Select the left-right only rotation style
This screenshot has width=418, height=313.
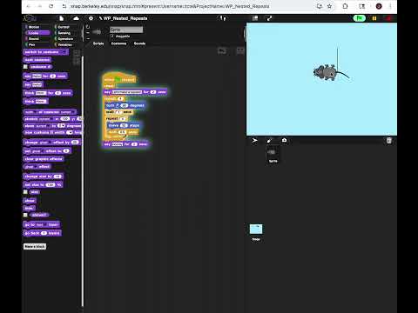click(x=88, y=33)
